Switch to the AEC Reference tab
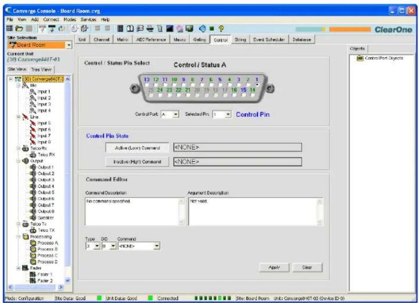Image resolution: width=419 pixels, height=303 pixels. click(x=151, y=39)
